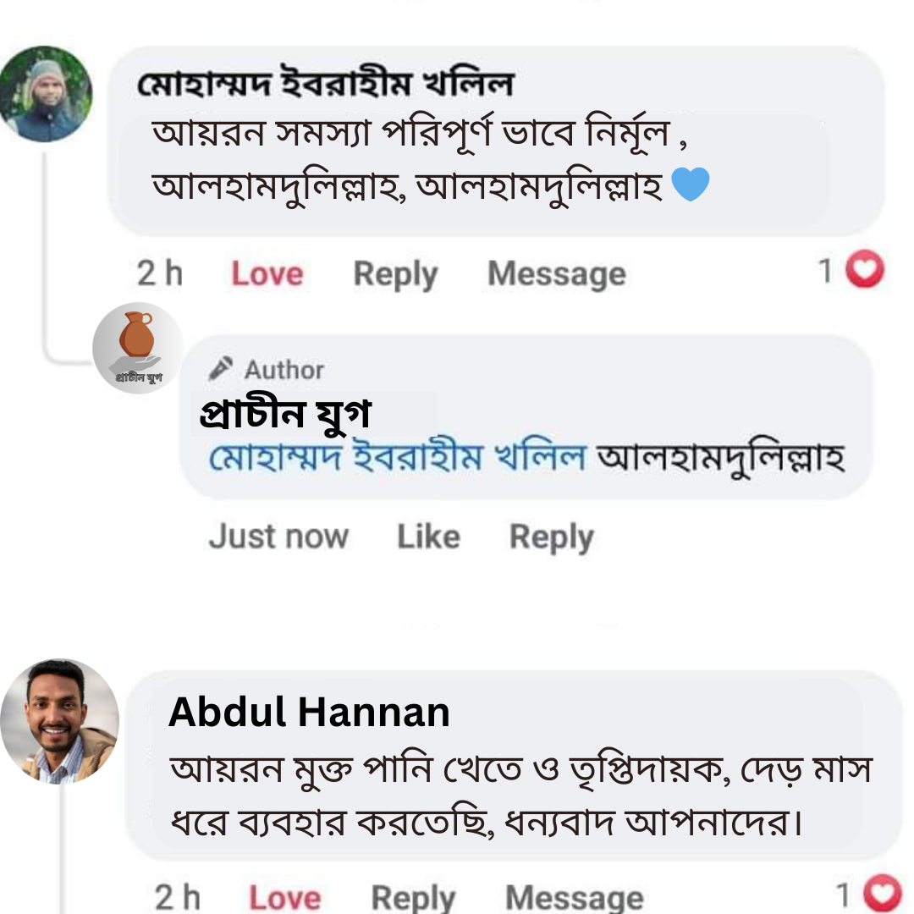Click the blue heart emoji in comment
The width and height of the screenshot is (914, 914).
pos(690,184)
